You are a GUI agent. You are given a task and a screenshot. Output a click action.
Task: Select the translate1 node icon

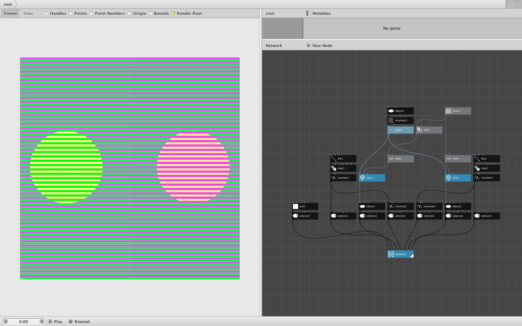pyautogui.click(x=334, y=178)
